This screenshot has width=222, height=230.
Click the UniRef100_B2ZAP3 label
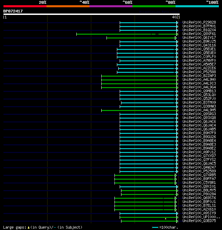point(199,76)
